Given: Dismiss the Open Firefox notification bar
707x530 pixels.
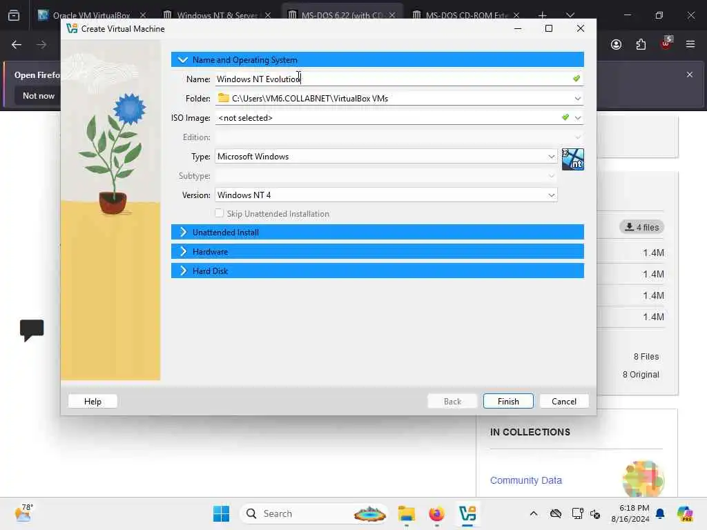Looking at the screenshot, I should pyautogui.click(x=690, y=75).
